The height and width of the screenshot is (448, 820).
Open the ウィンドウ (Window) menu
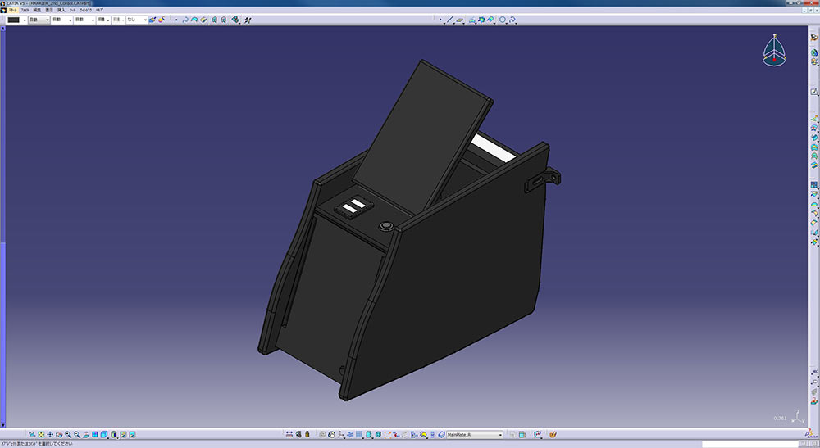(x=86, y=10)
